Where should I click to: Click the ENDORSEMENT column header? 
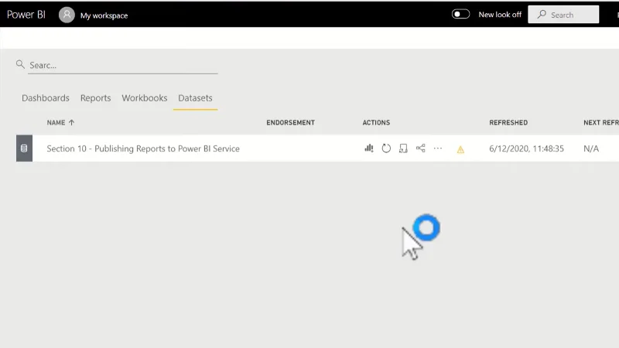[x=291, y=123]
